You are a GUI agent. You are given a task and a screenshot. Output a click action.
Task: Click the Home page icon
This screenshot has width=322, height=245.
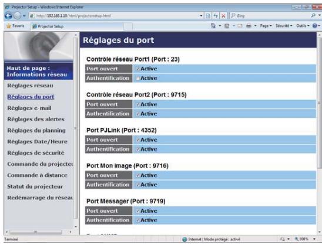pos(213,26)
